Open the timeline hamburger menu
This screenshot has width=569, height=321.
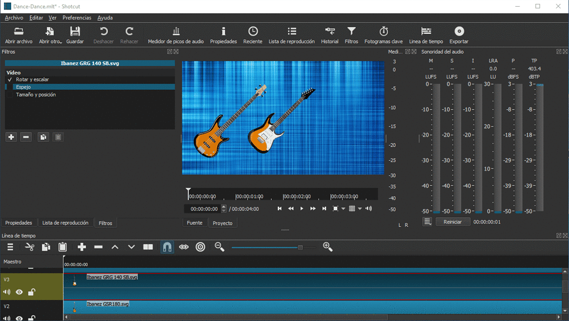point(10,247)
